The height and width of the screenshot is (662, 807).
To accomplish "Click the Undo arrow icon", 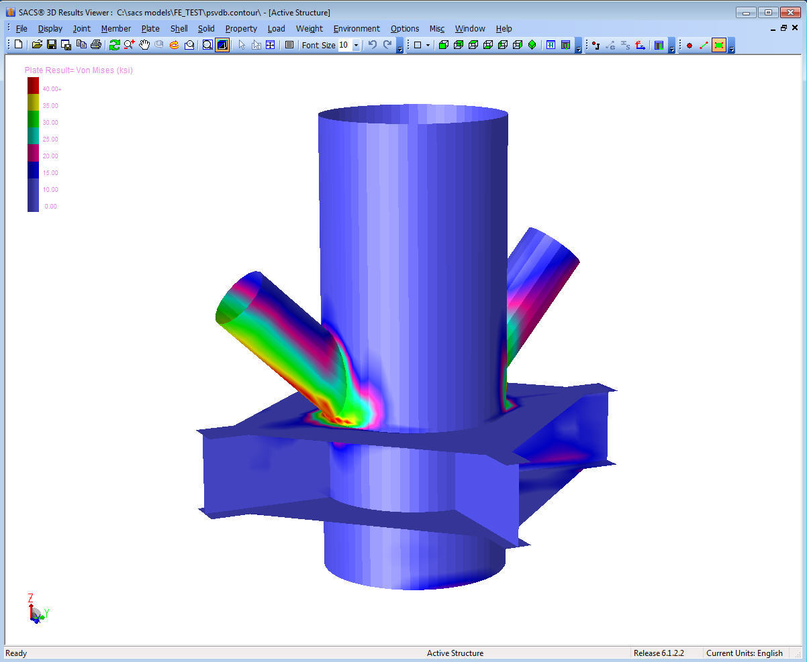I will pyautogui.click(x=373, y=45).
